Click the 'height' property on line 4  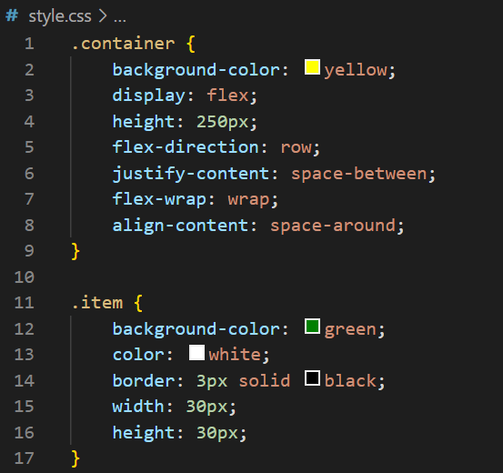[144, 122]
